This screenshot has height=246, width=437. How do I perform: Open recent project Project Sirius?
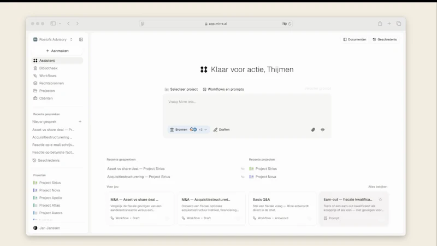click(x=263, y=169)
